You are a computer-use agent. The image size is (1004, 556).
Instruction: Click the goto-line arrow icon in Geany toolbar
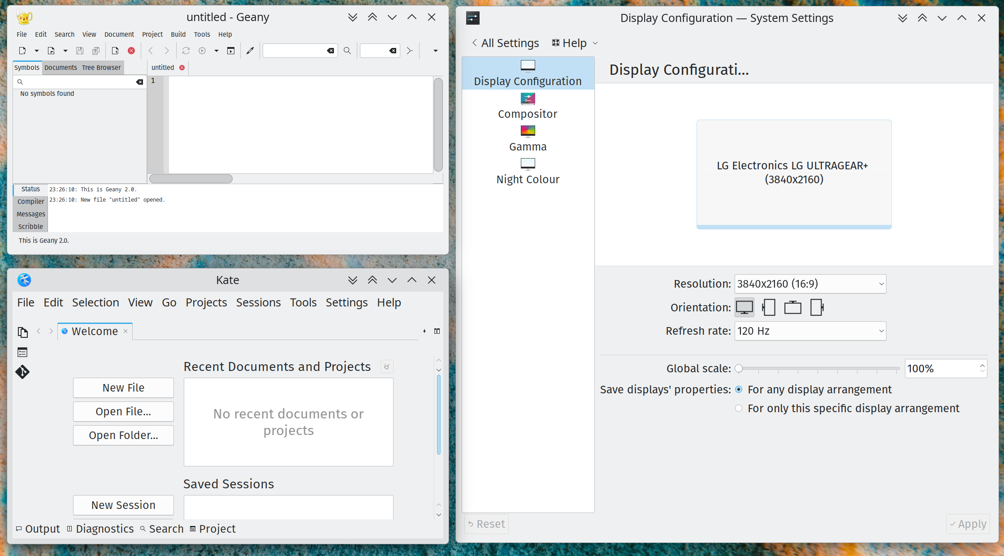409,51
